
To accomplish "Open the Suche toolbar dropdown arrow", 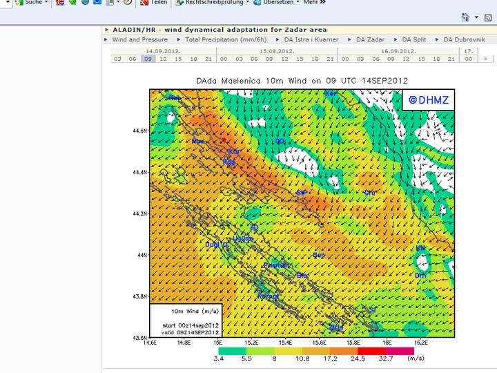I will pyautogui.click(x=47, y=3).
